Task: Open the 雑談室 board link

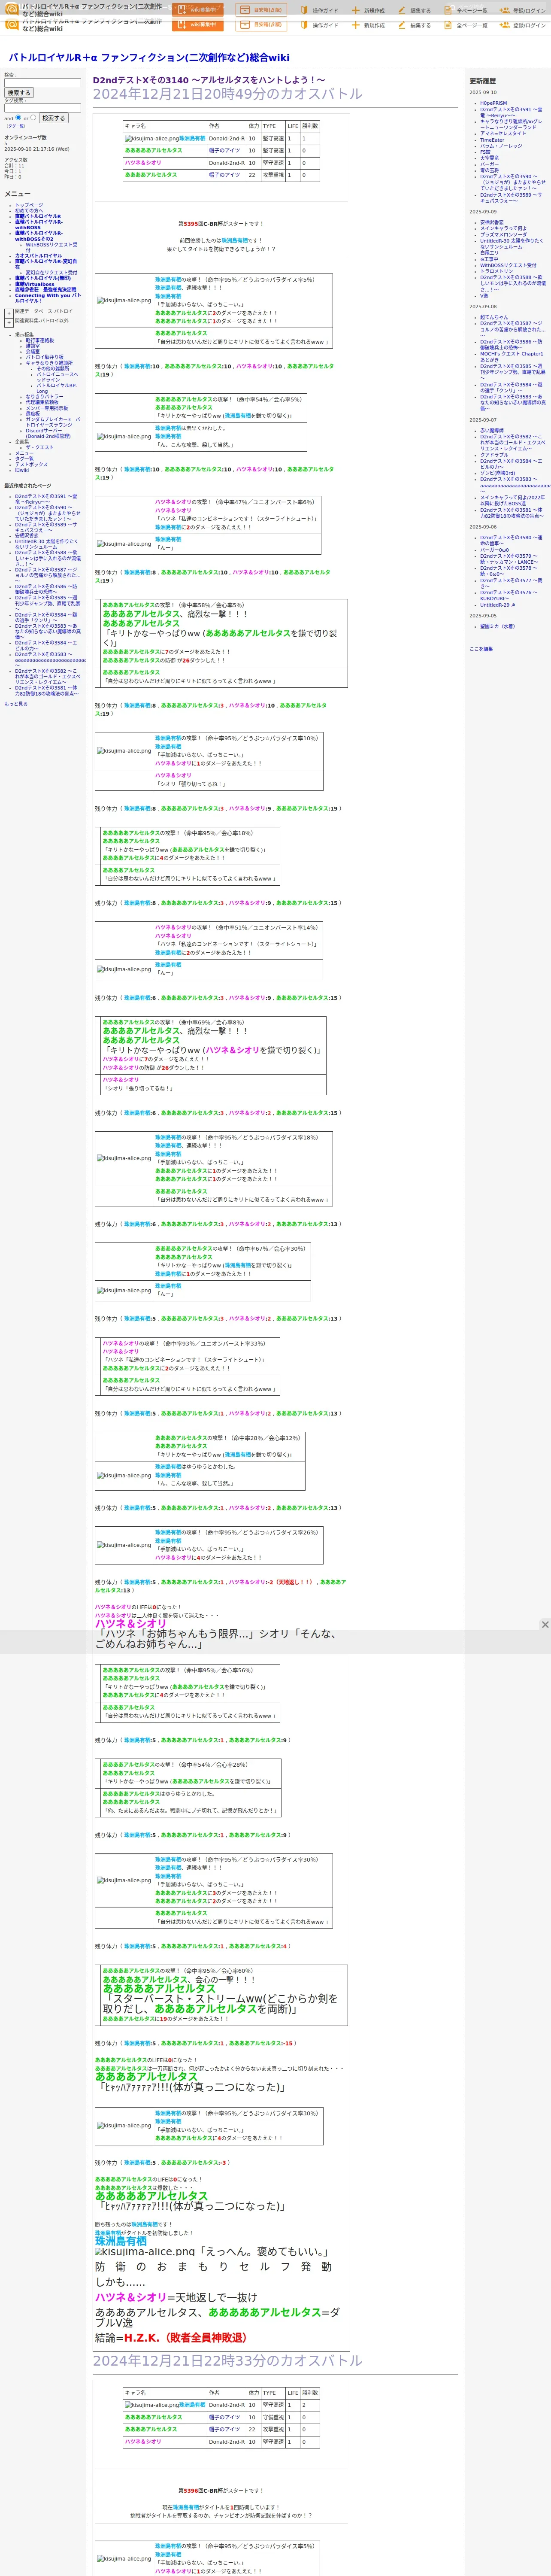Action: coord(33,346)
